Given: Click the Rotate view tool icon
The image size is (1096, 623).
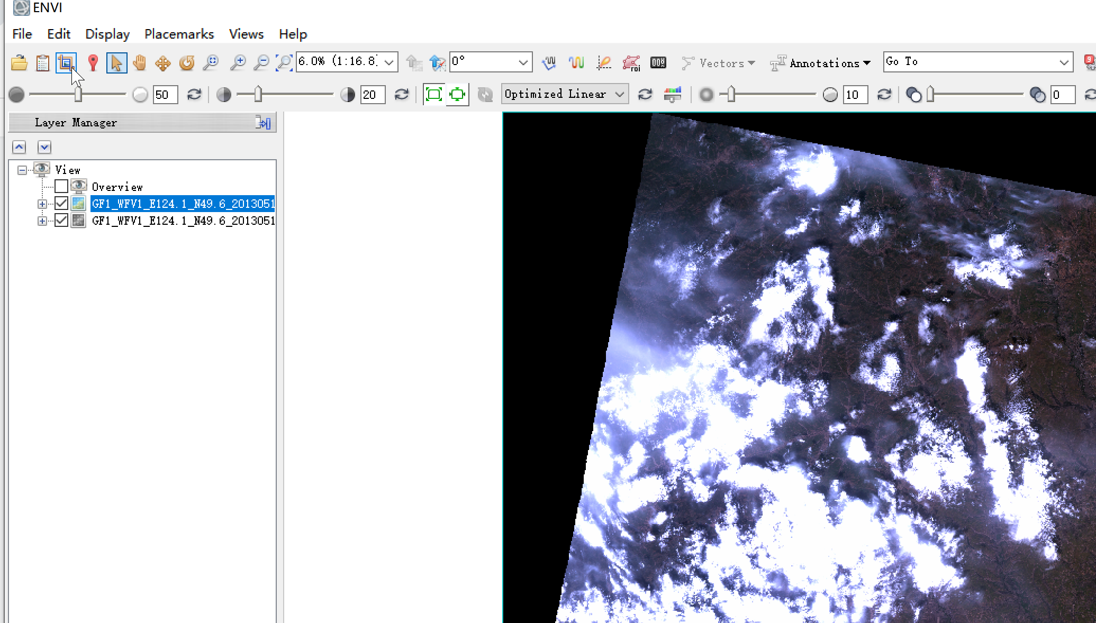Looking at the screenshot, I should point(186,63).
